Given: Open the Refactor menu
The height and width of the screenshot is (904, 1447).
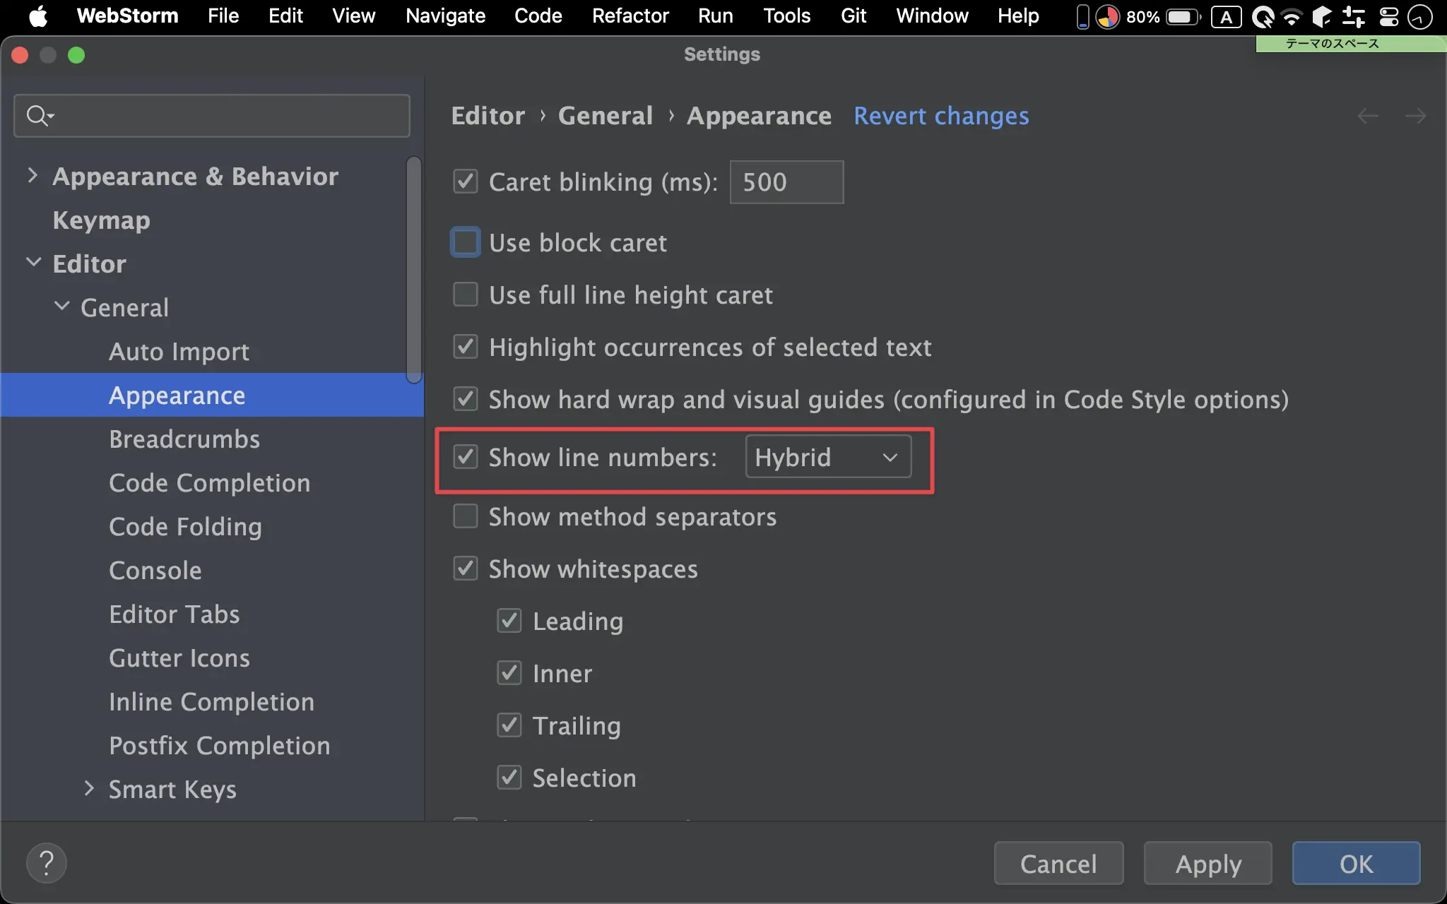Looking at the screenshot, I should pos(630,16).
